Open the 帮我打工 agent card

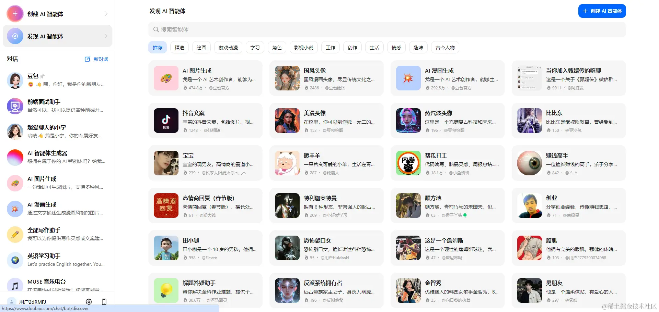tap(448, 163)
